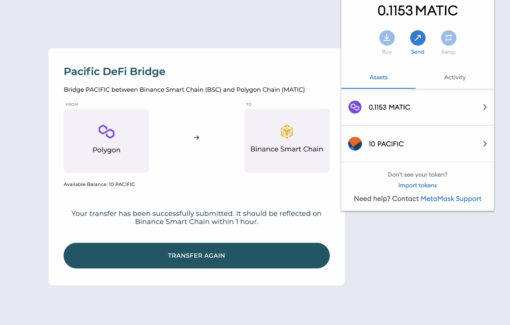
Task: Click the 0.1153 MATIC balance heading
Action: tap(418, 10)
